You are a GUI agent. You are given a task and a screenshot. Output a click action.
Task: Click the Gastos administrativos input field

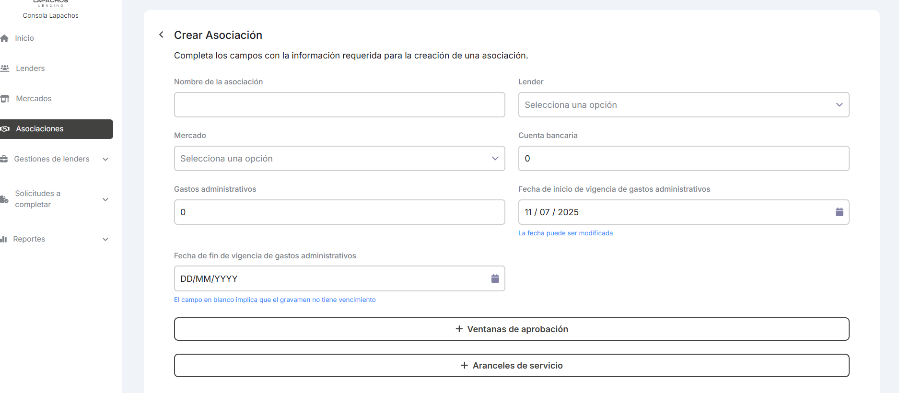coord(339,212)
